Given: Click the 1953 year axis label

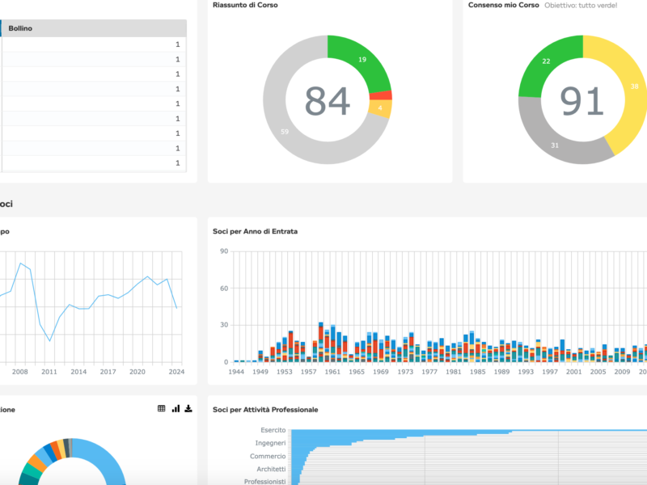Looking at the screenshot, I should coord(285,372).
